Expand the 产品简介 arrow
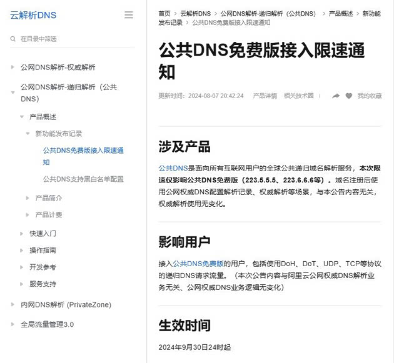This screenshot has width=394, height=363. click(28, 198)
